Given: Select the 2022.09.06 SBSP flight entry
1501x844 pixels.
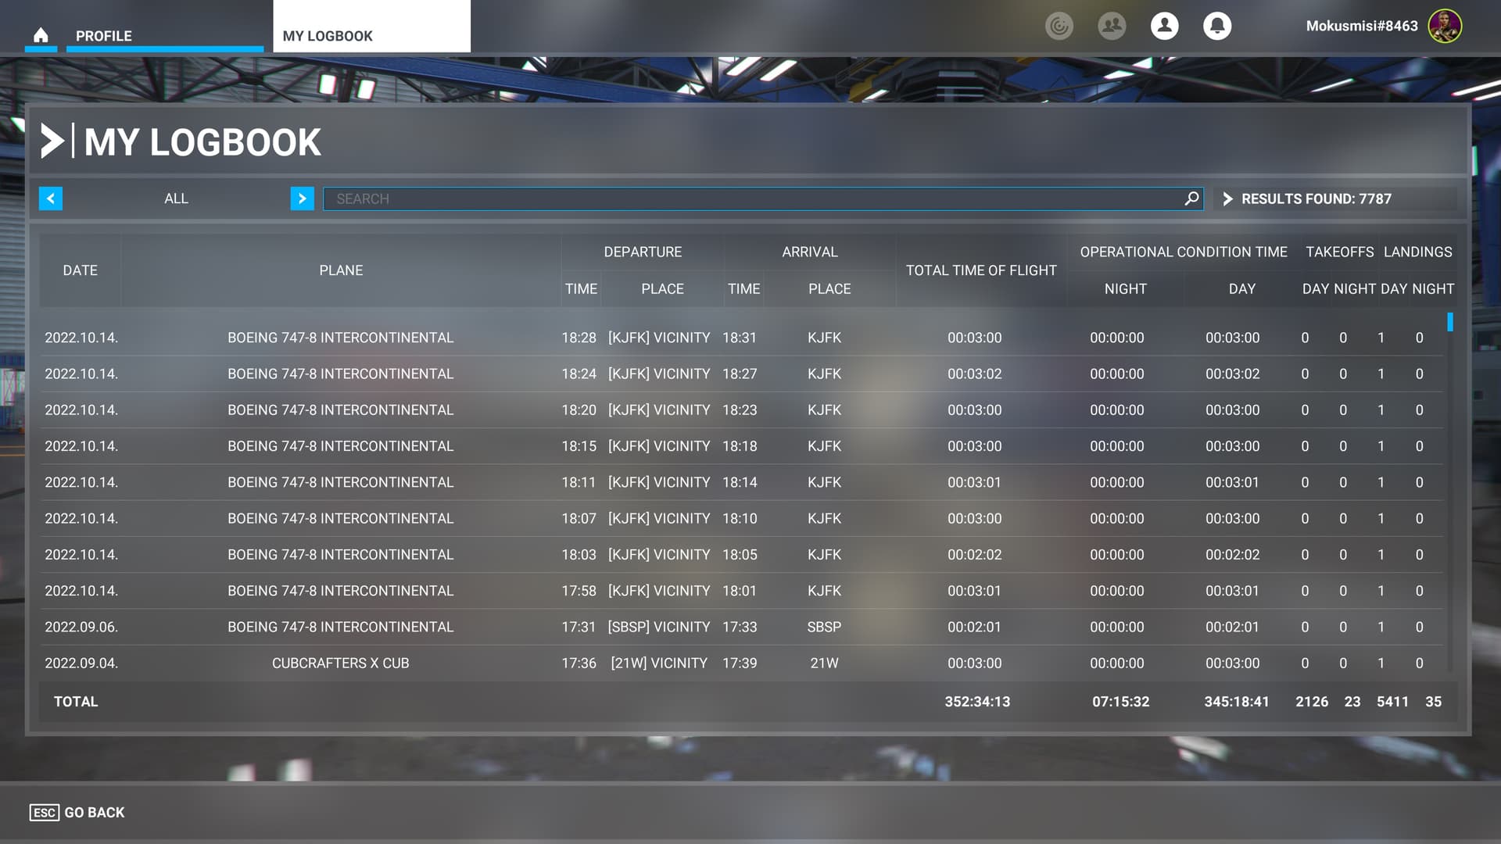Looking at the screenshot, I should pos(341,627).
